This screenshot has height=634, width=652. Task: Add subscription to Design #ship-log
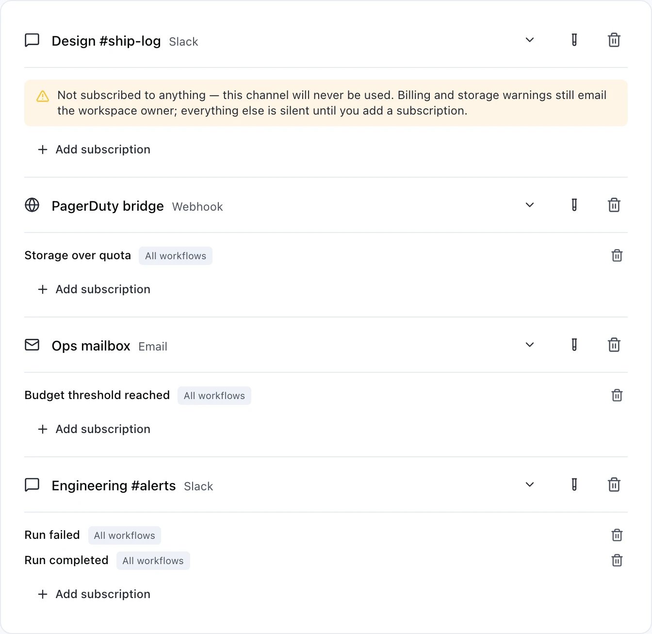94,150
